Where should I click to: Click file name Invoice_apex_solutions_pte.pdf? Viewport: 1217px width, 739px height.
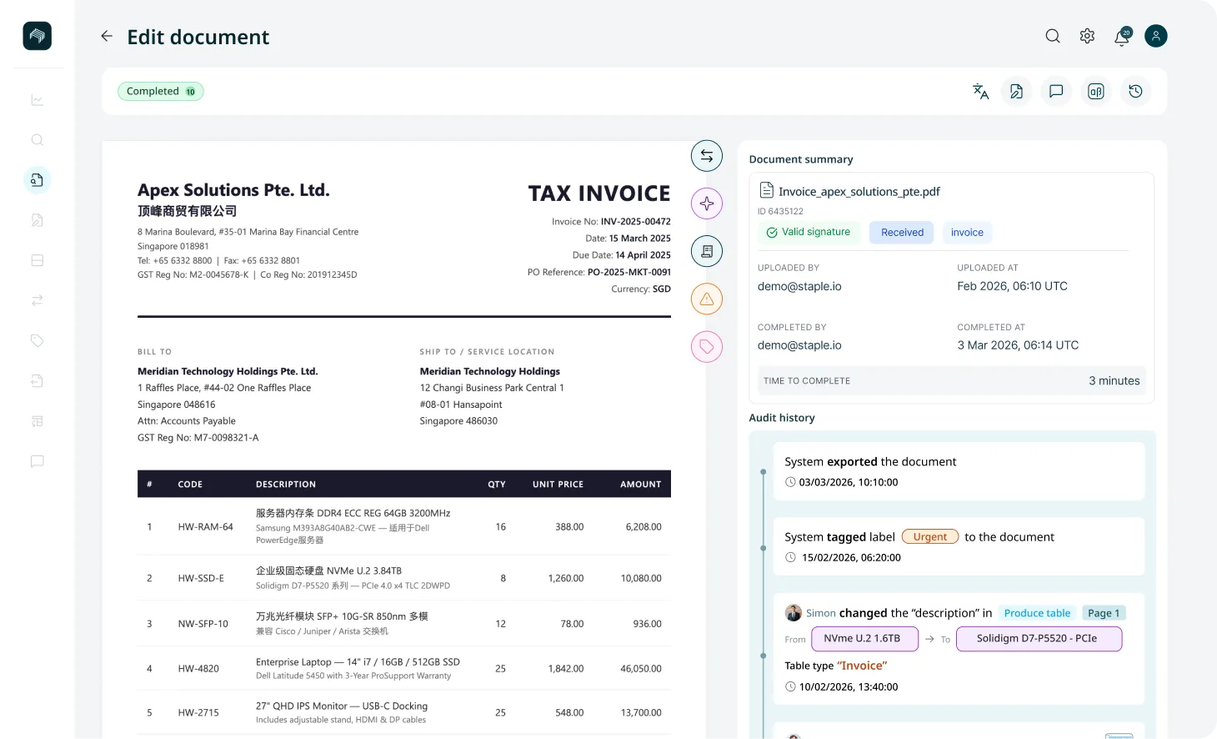coord(859,191)
